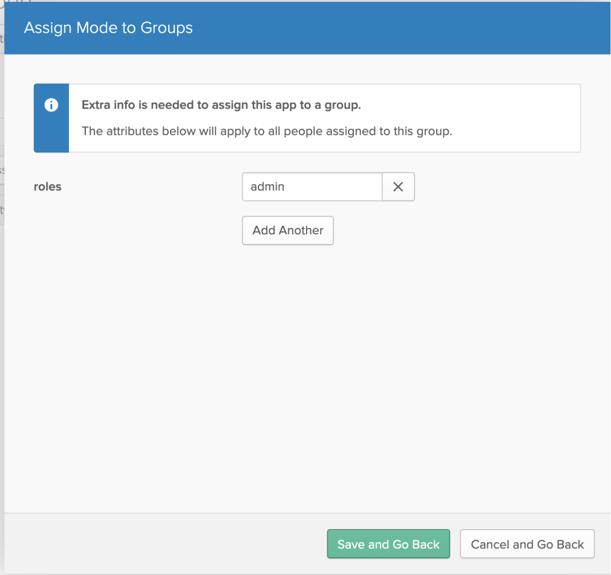The width and height of the screenshot is (611, 575).
Task: Cancel and go back
Action: [x=527, y=544]
